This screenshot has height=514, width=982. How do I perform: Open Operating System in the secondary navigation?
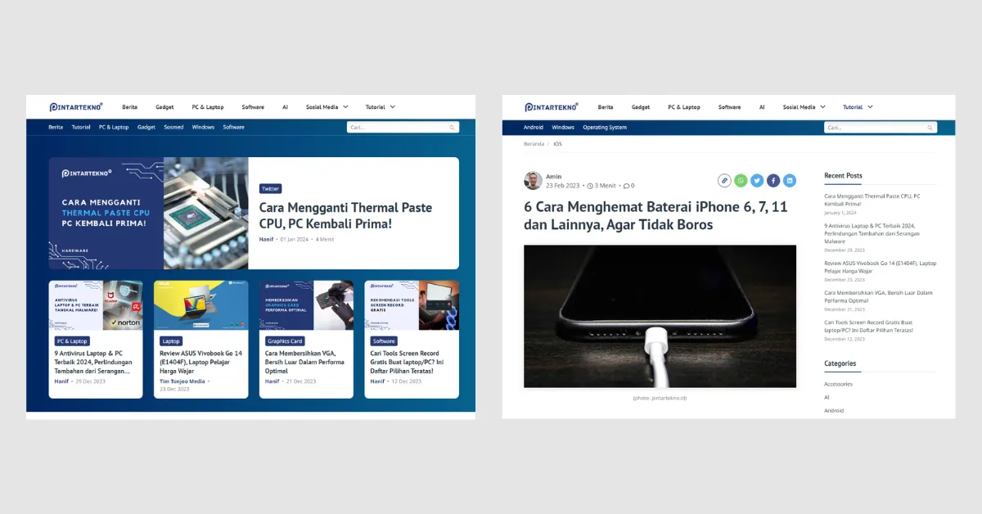coord(605,127)
